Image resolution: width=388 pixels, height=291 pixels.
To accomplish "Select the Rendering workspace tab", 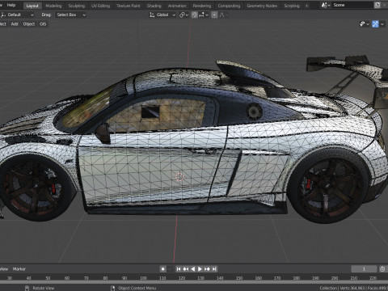I will (x=202, y=6).
